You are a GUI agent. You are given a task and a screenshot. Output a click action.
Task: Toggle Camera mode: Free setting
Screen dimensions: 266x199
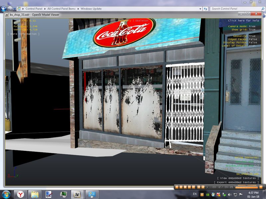coord(242,26)
